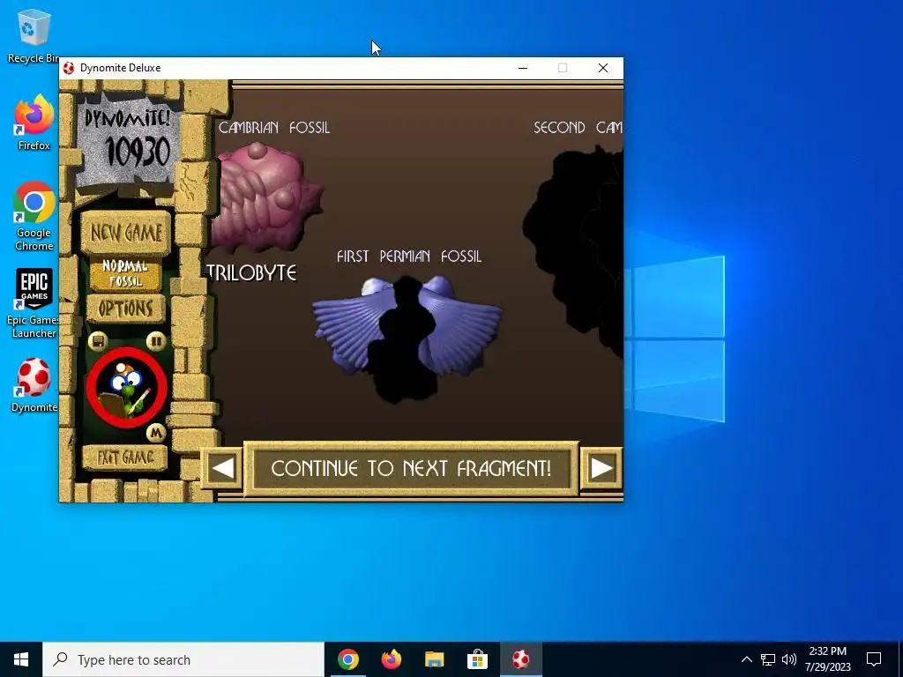903x677 pixels.
Task: Click the Cambrian Fossil heading
Action: [274, 127]
